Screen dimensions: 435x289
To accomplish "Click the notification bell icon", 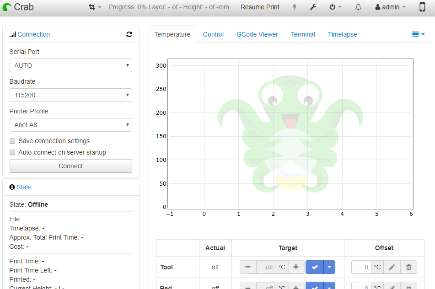I will [x=358, y=7].
